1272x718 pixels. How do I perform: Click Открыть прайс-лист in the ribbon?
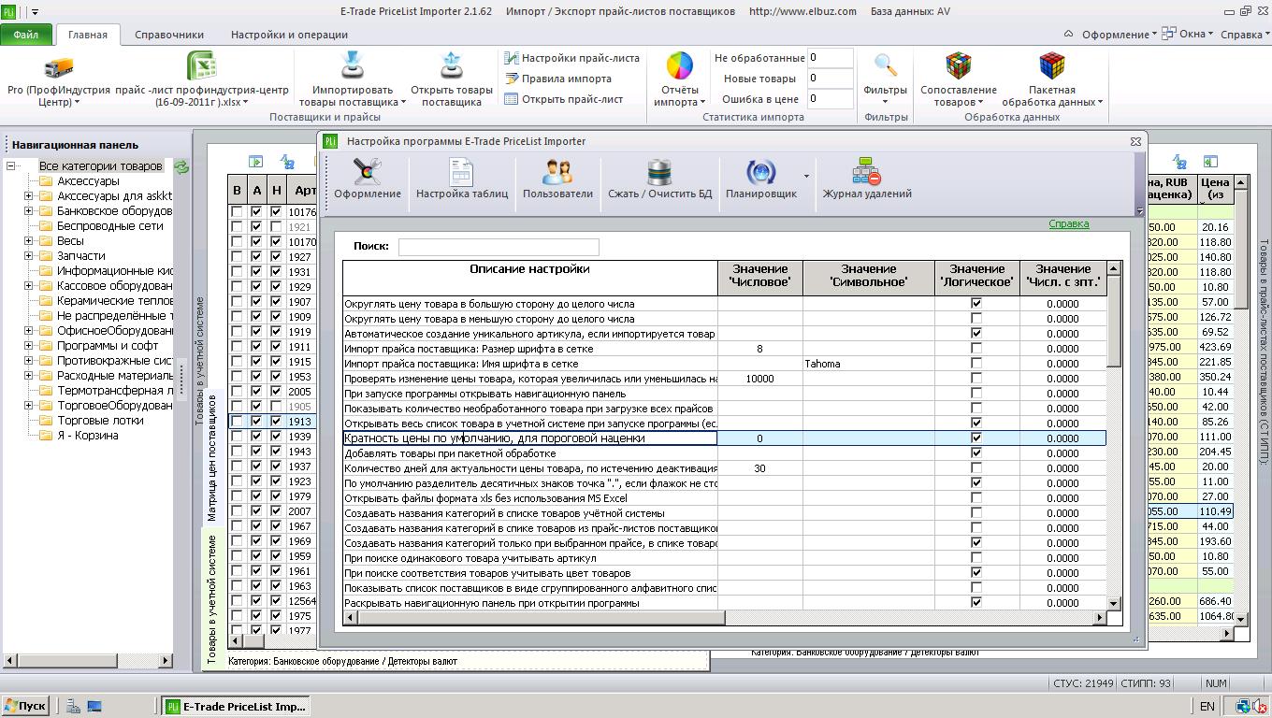point(564,99)
